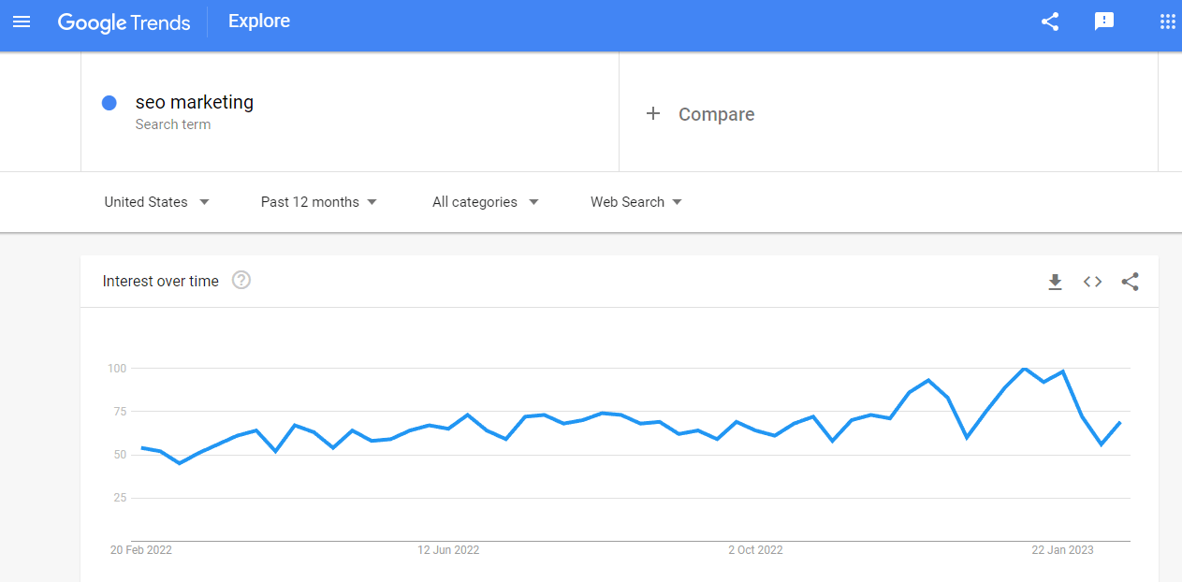Share the Interest over time chart

[x=1130, y=281]
